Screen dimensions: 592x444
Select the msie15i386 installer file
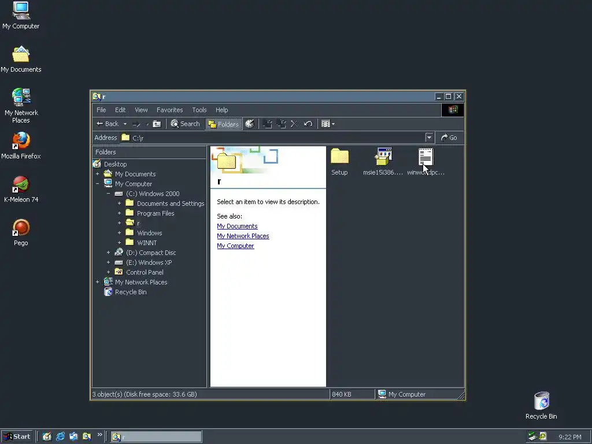383,162
